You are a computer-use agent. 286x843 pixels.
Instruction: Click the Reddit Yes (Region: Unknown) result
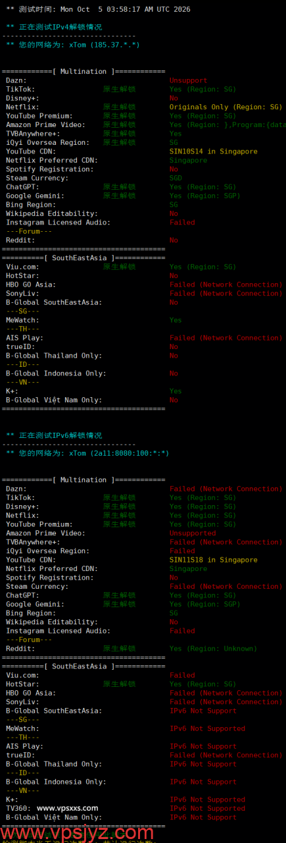[x=213, y=649]
